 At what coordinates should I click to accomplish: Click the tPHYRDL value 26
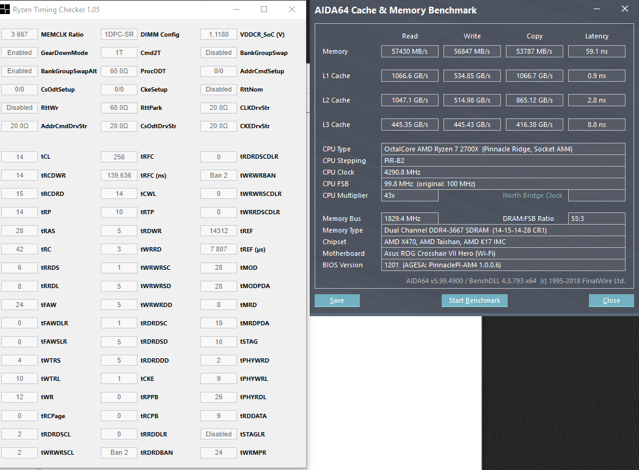219,397
